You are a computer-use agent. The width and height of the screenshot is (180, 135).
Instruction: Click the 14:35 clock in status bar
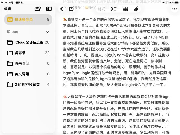point(4,2)
